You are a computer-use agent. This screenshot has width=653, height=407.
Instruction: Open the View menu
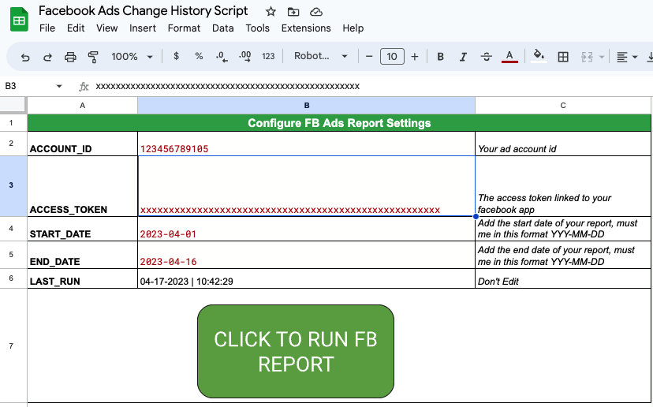[107, 28]
